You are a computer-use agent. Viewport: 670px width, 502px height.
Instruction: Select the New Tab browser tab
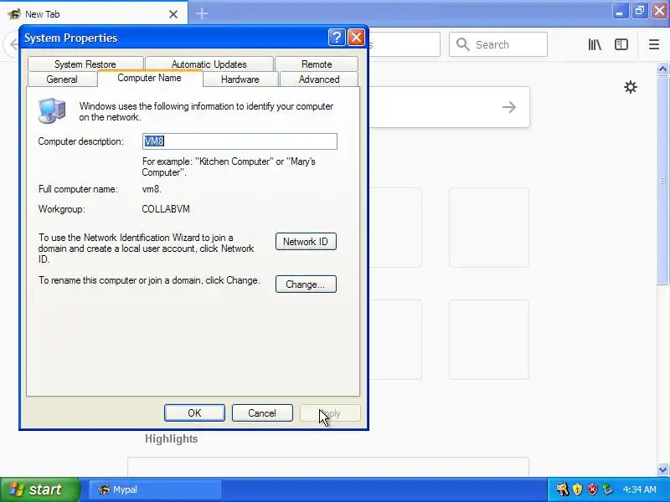tap(94, 13)
